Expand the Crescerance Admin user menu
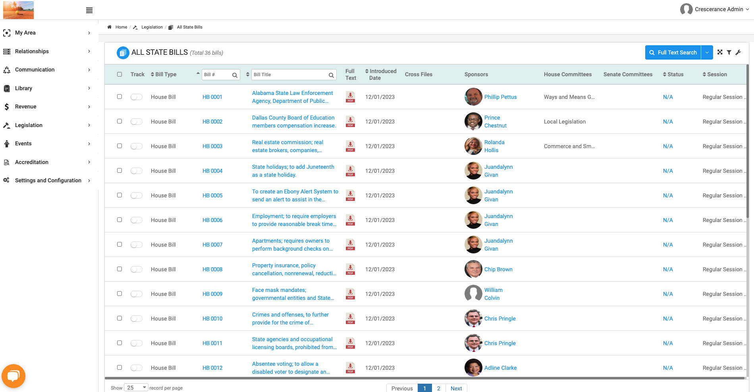The image size is (754, 392). click(x=715, y=9)
